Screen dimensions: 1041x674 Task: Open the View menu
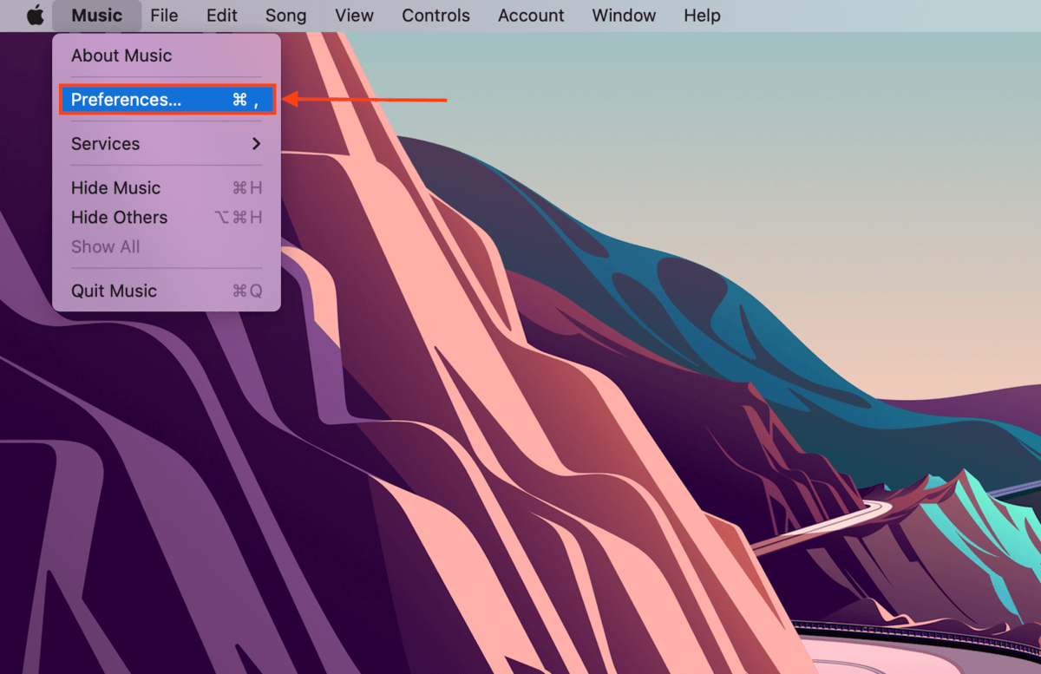pos(354,16)
